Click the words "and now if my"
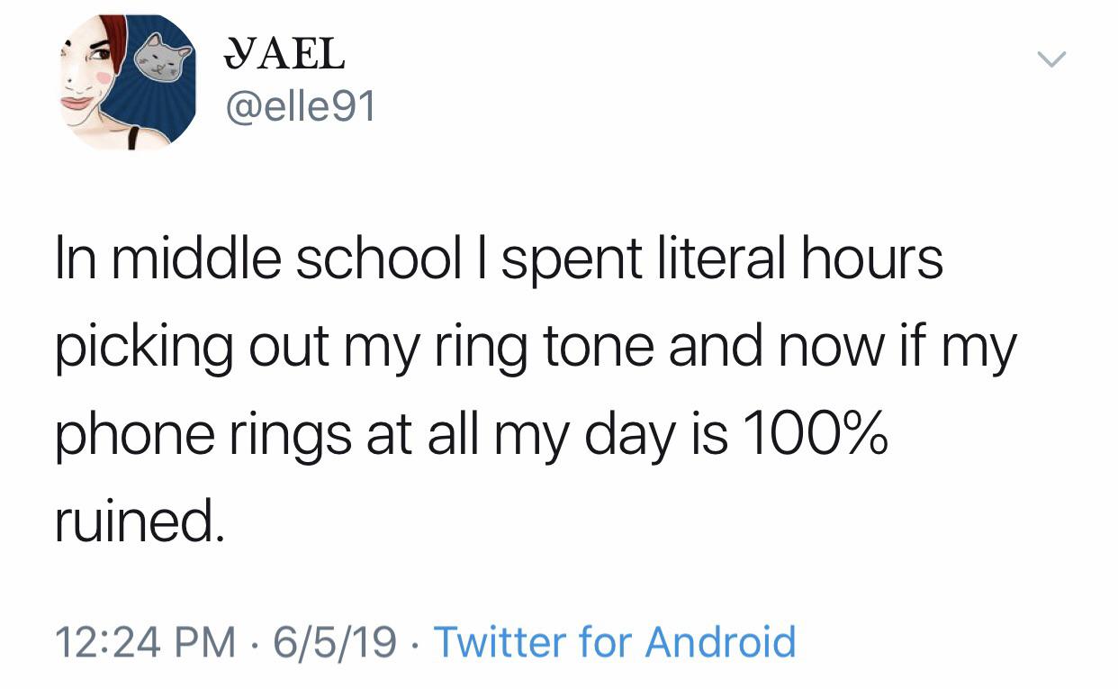Viewport: 1118px width, 689px height. [842, 347]
